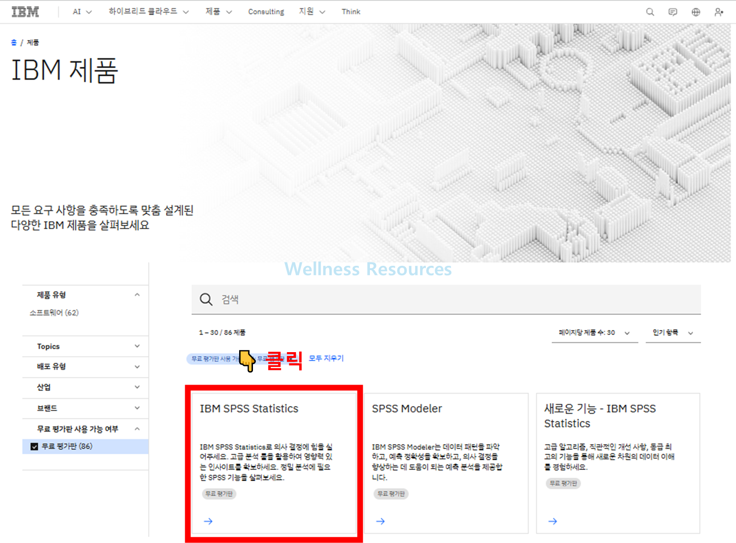Open the 인기 항목 sort dropdown
The height and width of the screenshot is (543, 736).
(673, 333)
